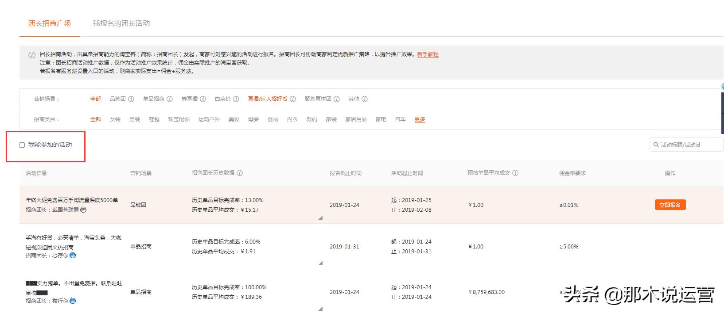Select 全部 in 营销场景 filter
Image resolution: width=724 pixels, height=313 pixels.
[x=96, y=99]
